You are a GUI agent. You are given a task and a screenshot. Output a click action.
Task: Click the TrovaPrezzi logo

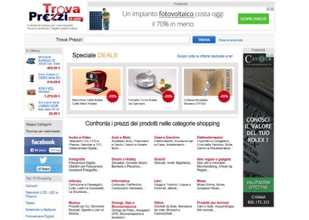point(56,13)
